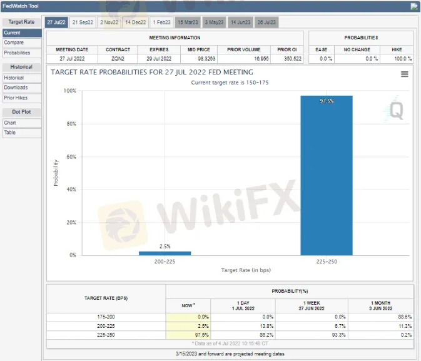Click the 97.5% bar for 225-250

coord(326,175)
